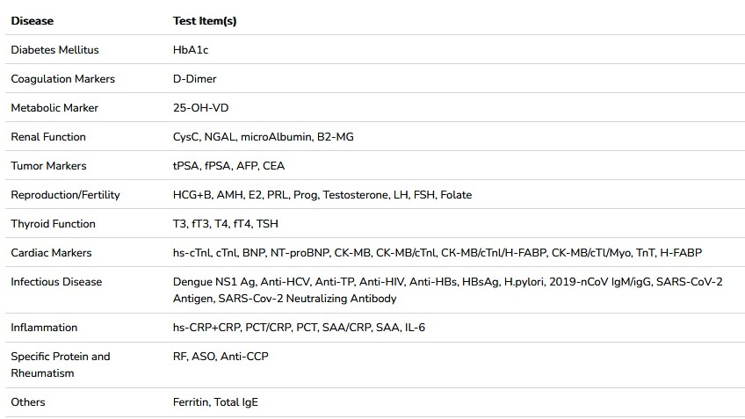The image size is (745, 419).
Task: Click the Disease column header
Action: point(32,21)
